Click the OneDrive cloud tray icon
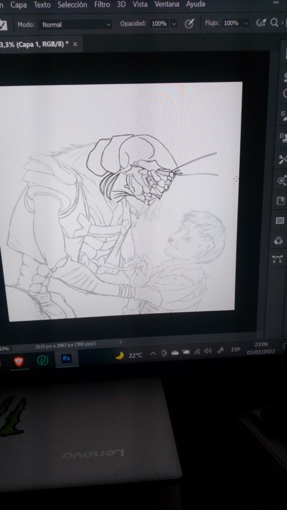Image resolution: width=287 pixels, height=510 pixels. 175,353
